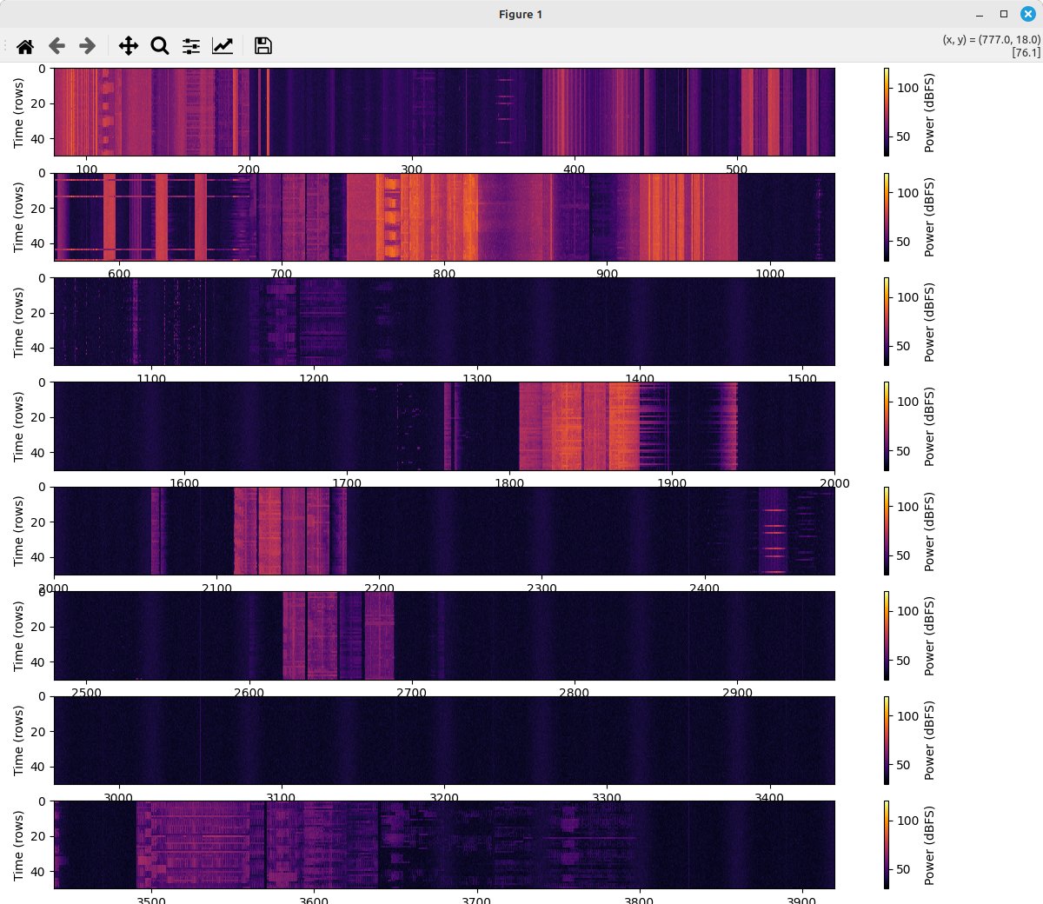The height and width of the screenshot is (904, 1043).
Task: Click the x-axis tick label '800'
Action: (x=444, y=274)
